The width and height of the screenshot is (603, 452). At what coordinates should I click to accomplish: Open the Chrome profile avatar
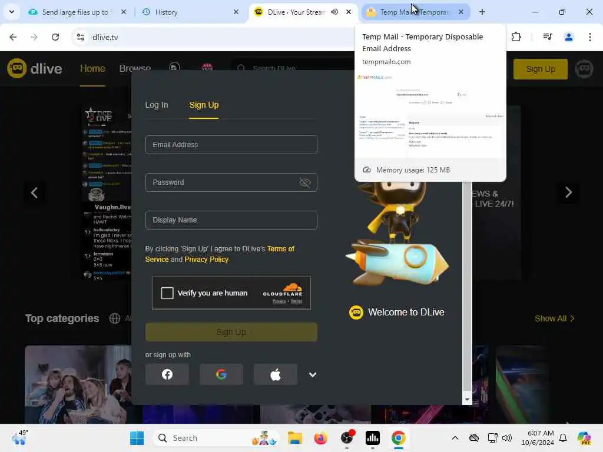tap(569, 37)
